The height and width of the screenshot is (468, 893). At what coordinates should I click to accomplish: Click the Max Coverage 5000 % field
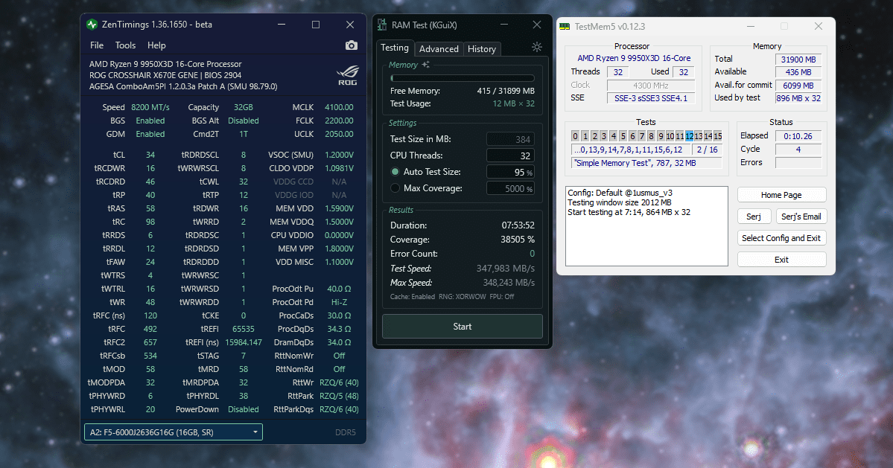click(x=510, y=189)
